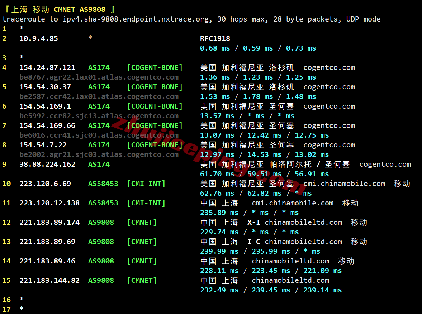This screenshot has width=422, height=314.
Task: Click latency '61.70 ms / 59.51 ms / 56.91 ms'
Action: coord(264,174)
